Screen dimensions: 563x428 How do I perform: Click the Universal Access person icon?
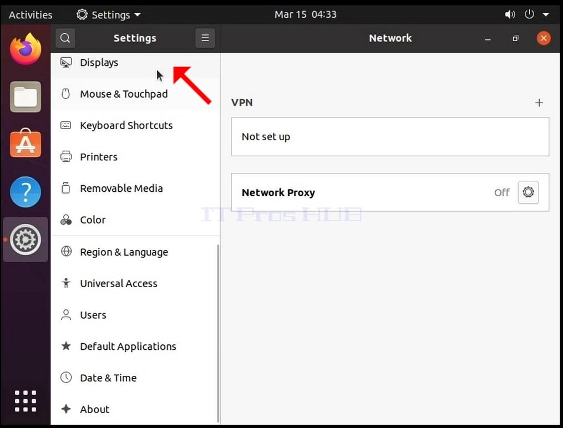[66, 283]
